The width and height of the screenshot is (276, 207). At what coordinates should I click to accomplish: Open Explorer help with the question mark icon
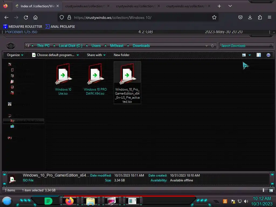tap(268, 55)
